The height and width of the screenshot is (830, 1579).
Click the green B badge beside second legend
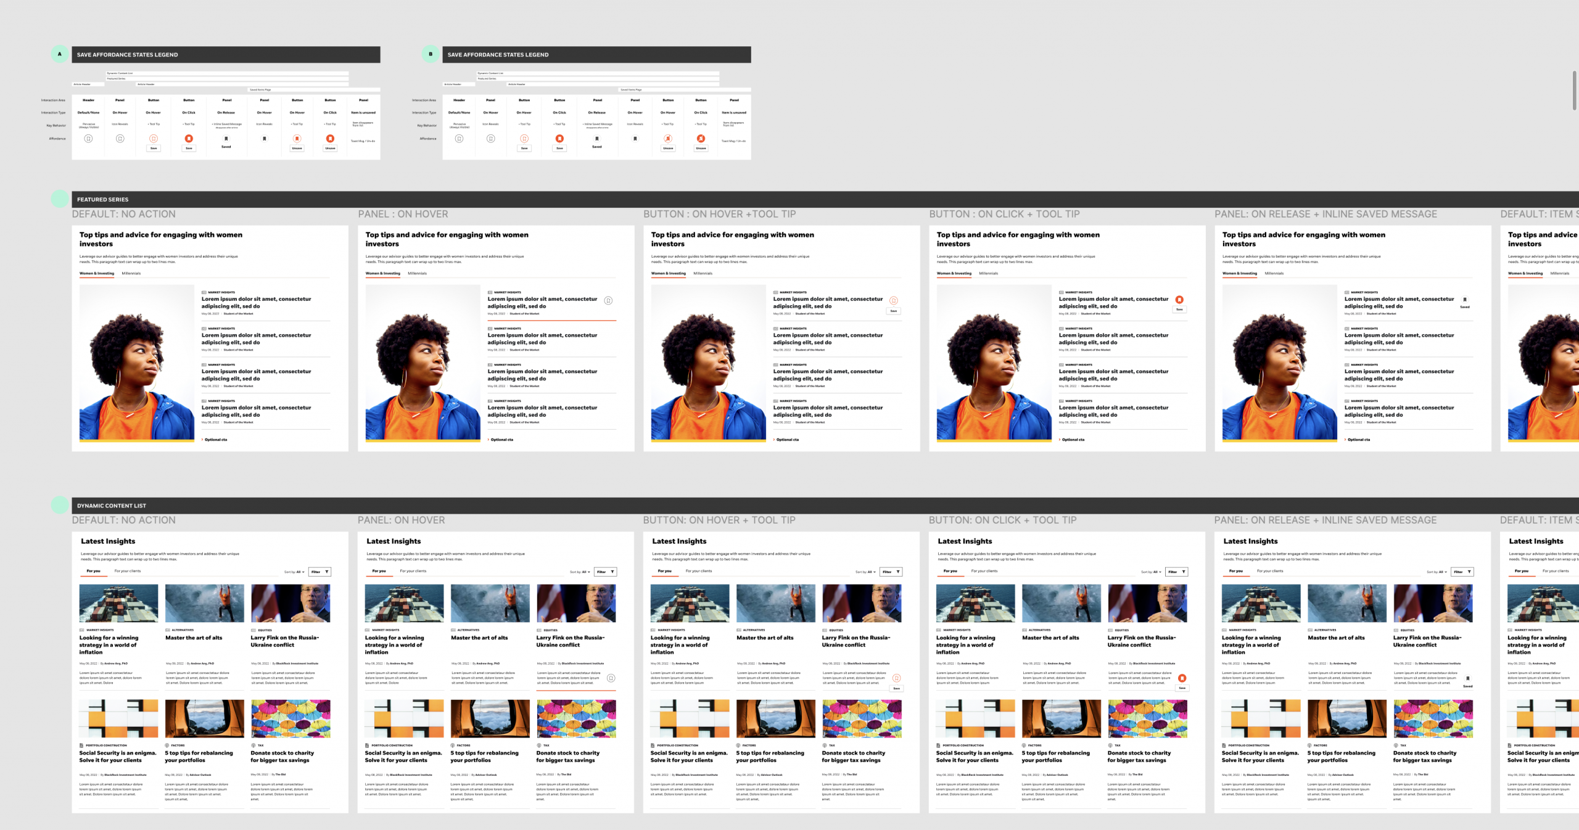point(431,54)
